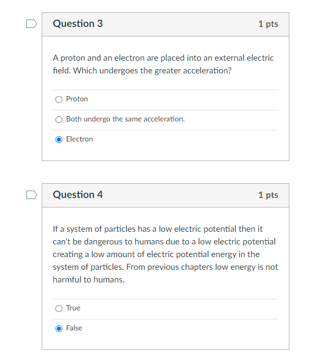
Task: Choose the same acceleration radio option
Action: coord(59,119)
